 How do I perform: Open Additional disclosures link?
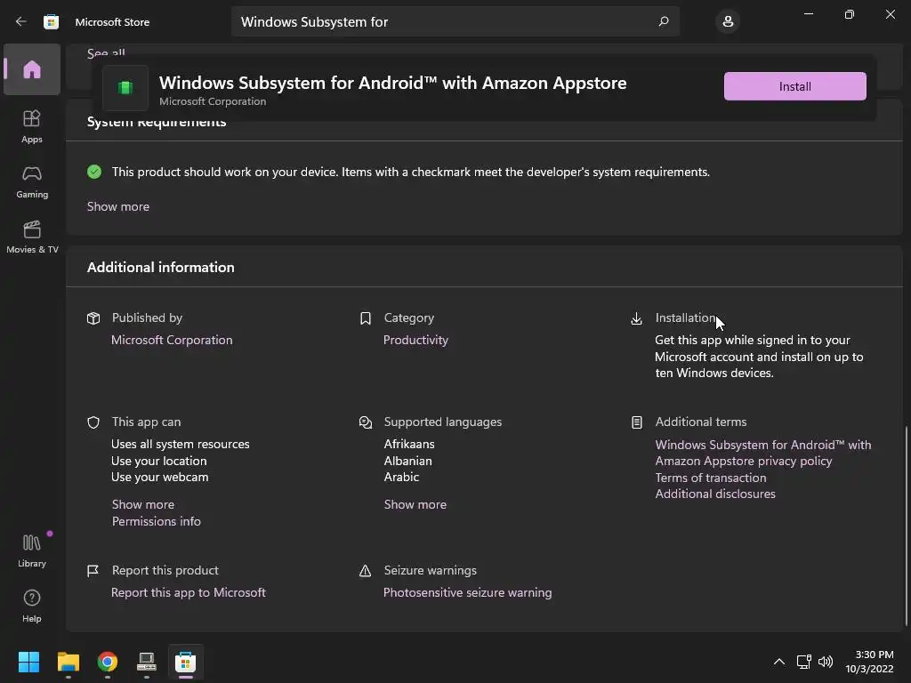tap(715, 494)
